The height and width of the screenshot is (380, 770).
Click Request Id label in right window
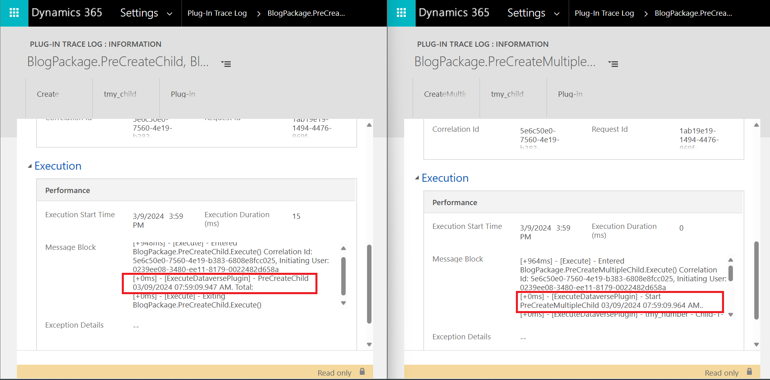610,129
